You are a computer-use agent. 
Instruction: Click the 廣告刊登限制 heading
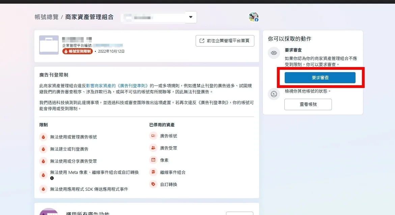click(x=54, y=75)
